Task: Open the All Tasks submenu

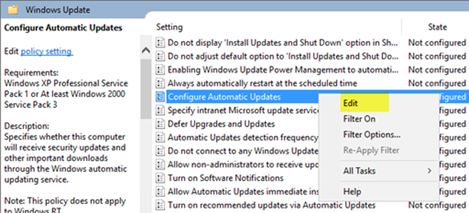Action: point(388,171)
